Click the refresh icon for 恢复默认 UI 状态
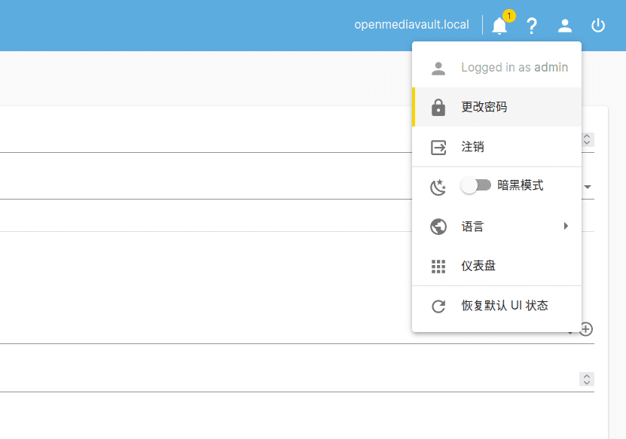626x439 pixels. coord(438,306)
